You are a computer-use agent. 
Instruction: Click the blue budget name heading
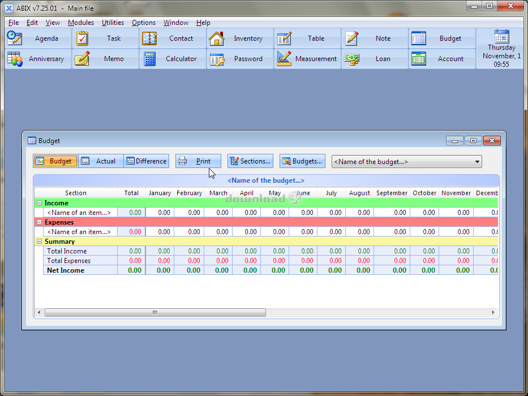pos(266,180)
